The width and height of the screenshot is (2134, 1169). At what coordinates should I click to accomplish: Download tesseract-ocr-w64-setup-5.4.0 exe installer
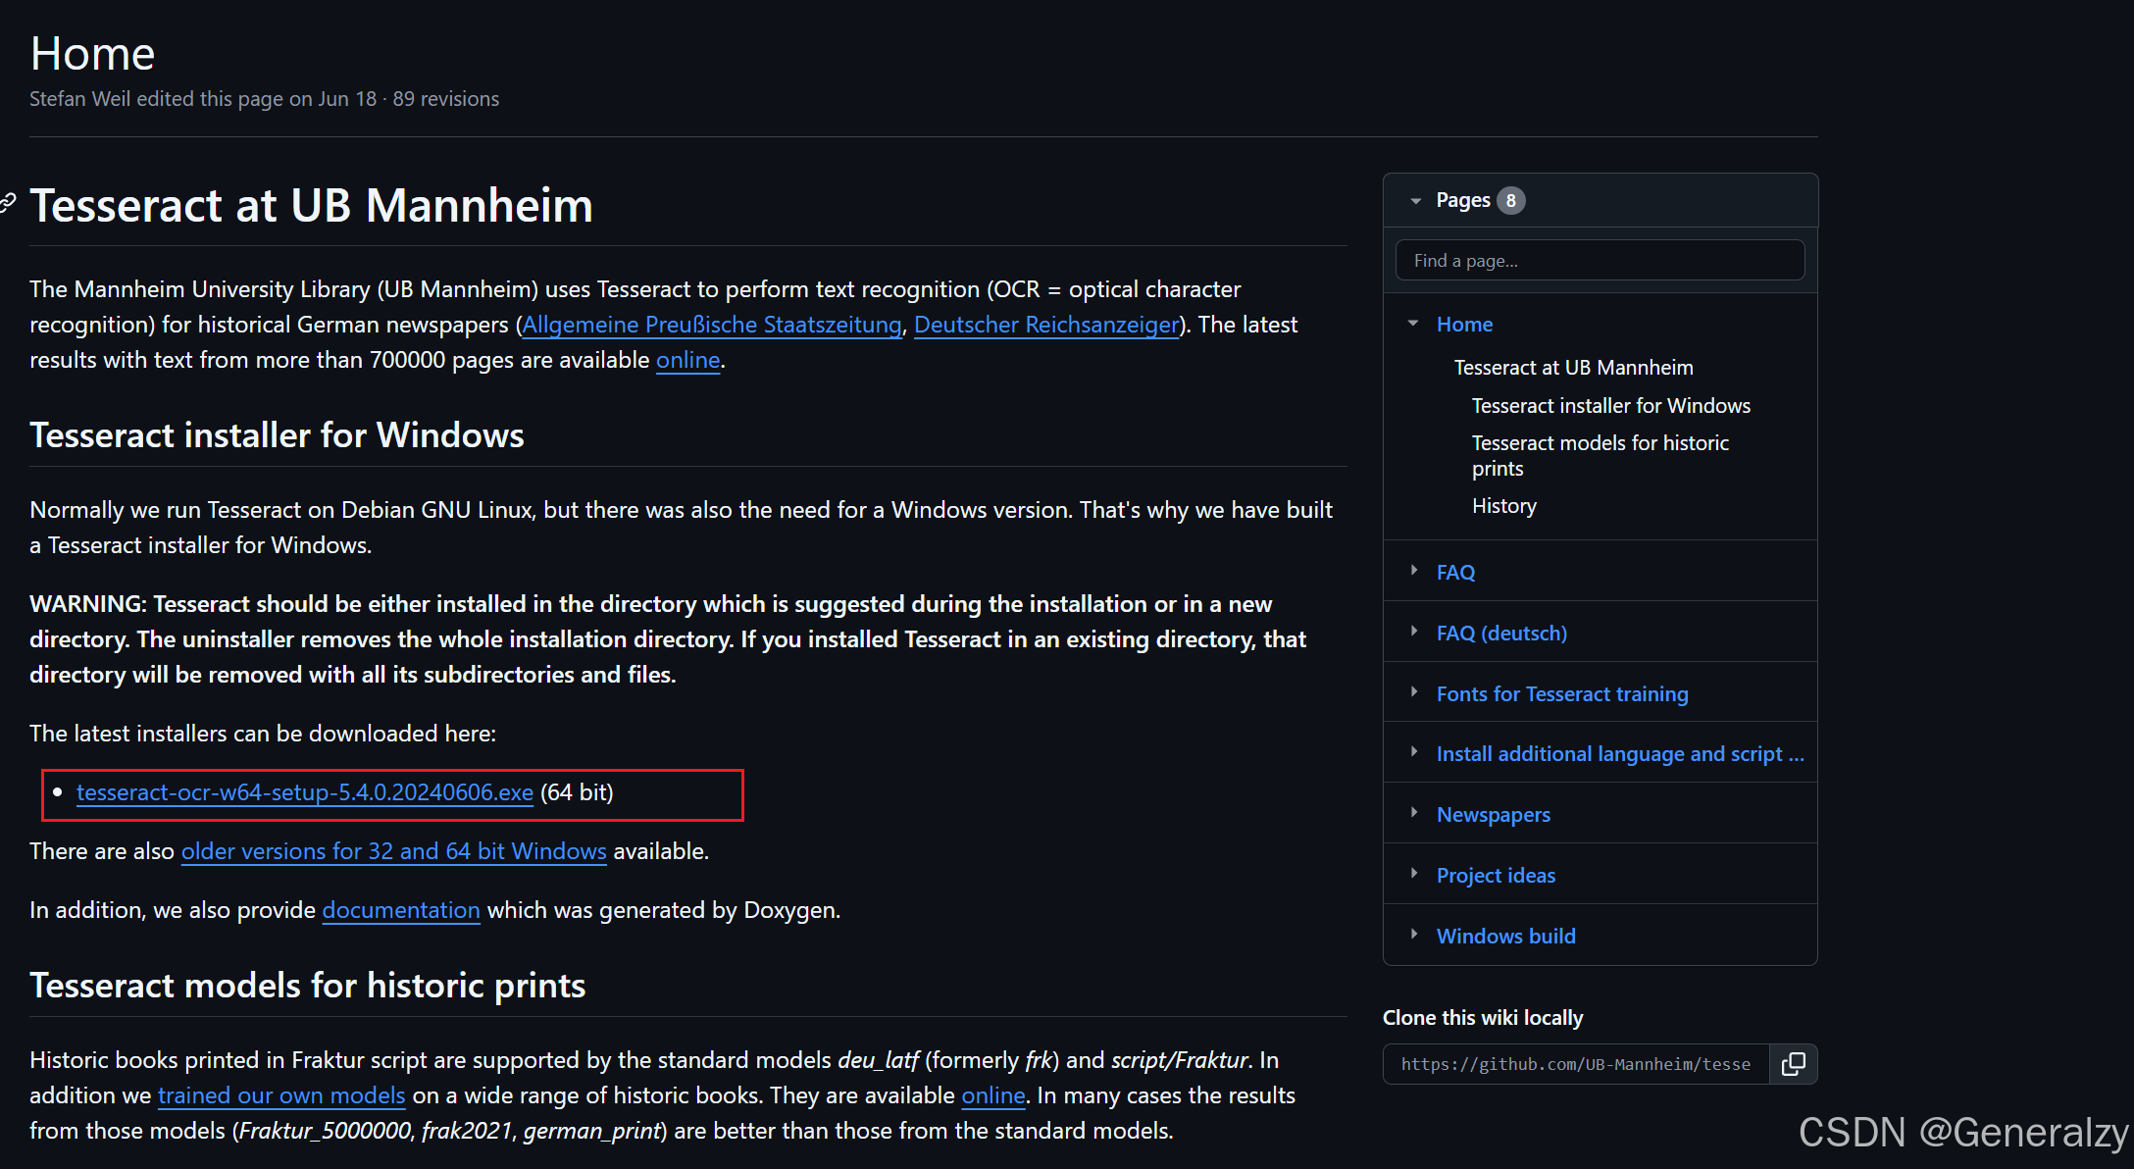click(x=304, y=792)
